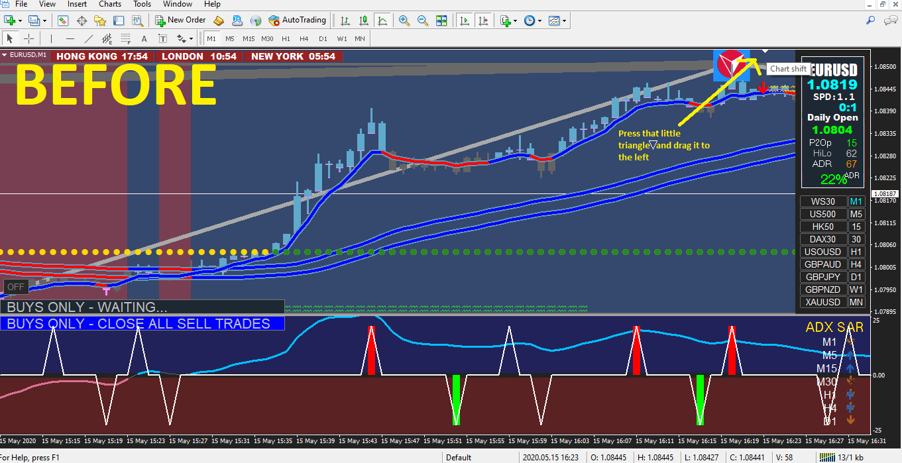The height and width of the screenshot is (463, 902).
Task: Switch to M30 in the timeframe toolbar
Action: (x=267, y=38)
